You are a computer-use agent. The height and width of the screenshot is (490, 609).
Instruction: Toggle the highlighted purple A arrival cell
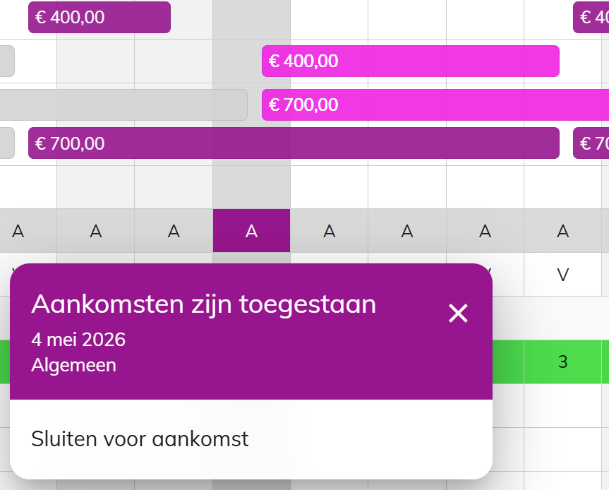(x=252, y=231)
